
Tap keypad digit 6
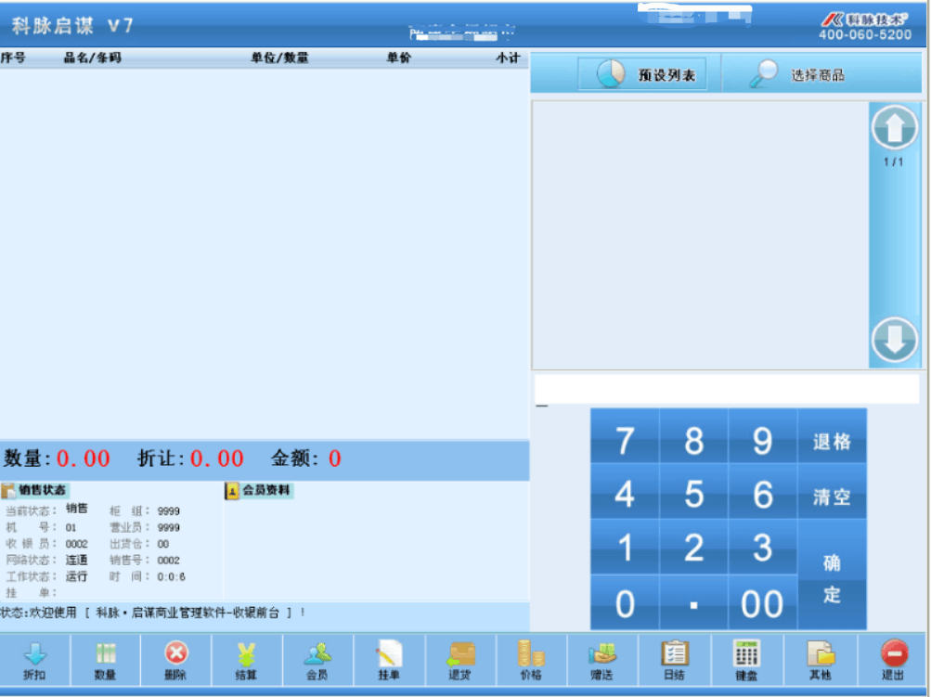pyautogui.click(x=762, y=491)
